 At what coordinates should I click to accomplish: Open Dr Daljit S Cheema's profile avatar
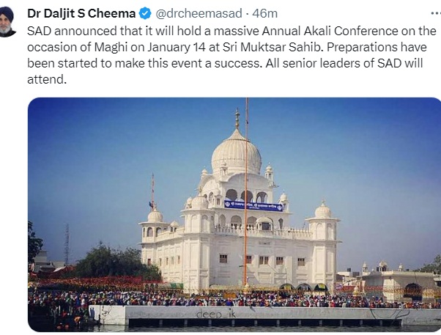[x=7, y=22]
